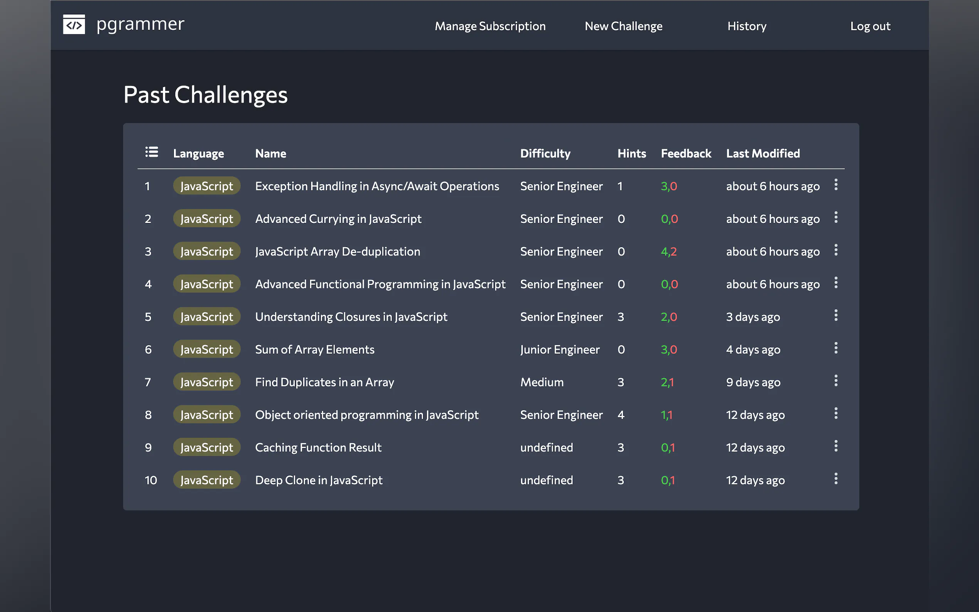The width and height of the screenshot is (979, 612).
Task: Open kebab menu for Sum of Array Elements
Action: click(836, 348)
